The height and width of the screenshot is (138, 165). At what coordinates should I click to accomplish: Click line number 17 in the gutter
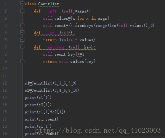point(5,119)
